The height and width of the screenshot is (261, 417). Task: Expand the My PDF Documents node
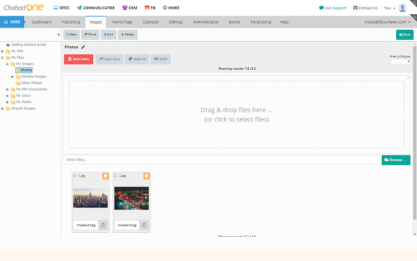tap(7, 89)
